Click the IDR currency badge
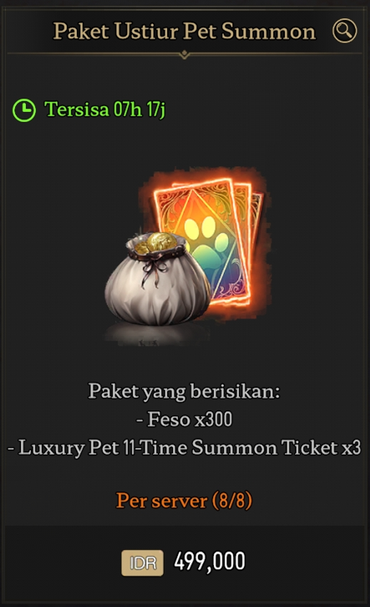The height and width of the screenshot is (607, 370). click(142, 563)
